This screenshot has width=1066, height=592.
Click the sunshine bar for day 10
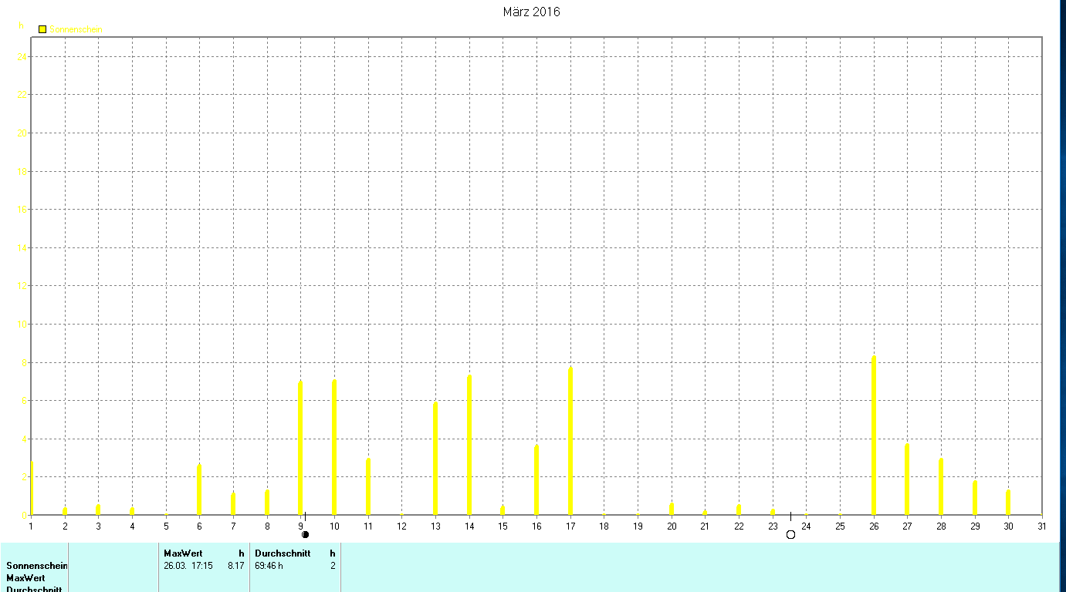334,446
